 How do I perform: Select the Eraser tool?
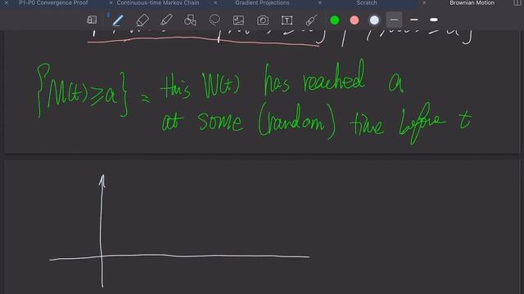coord(142,20)
